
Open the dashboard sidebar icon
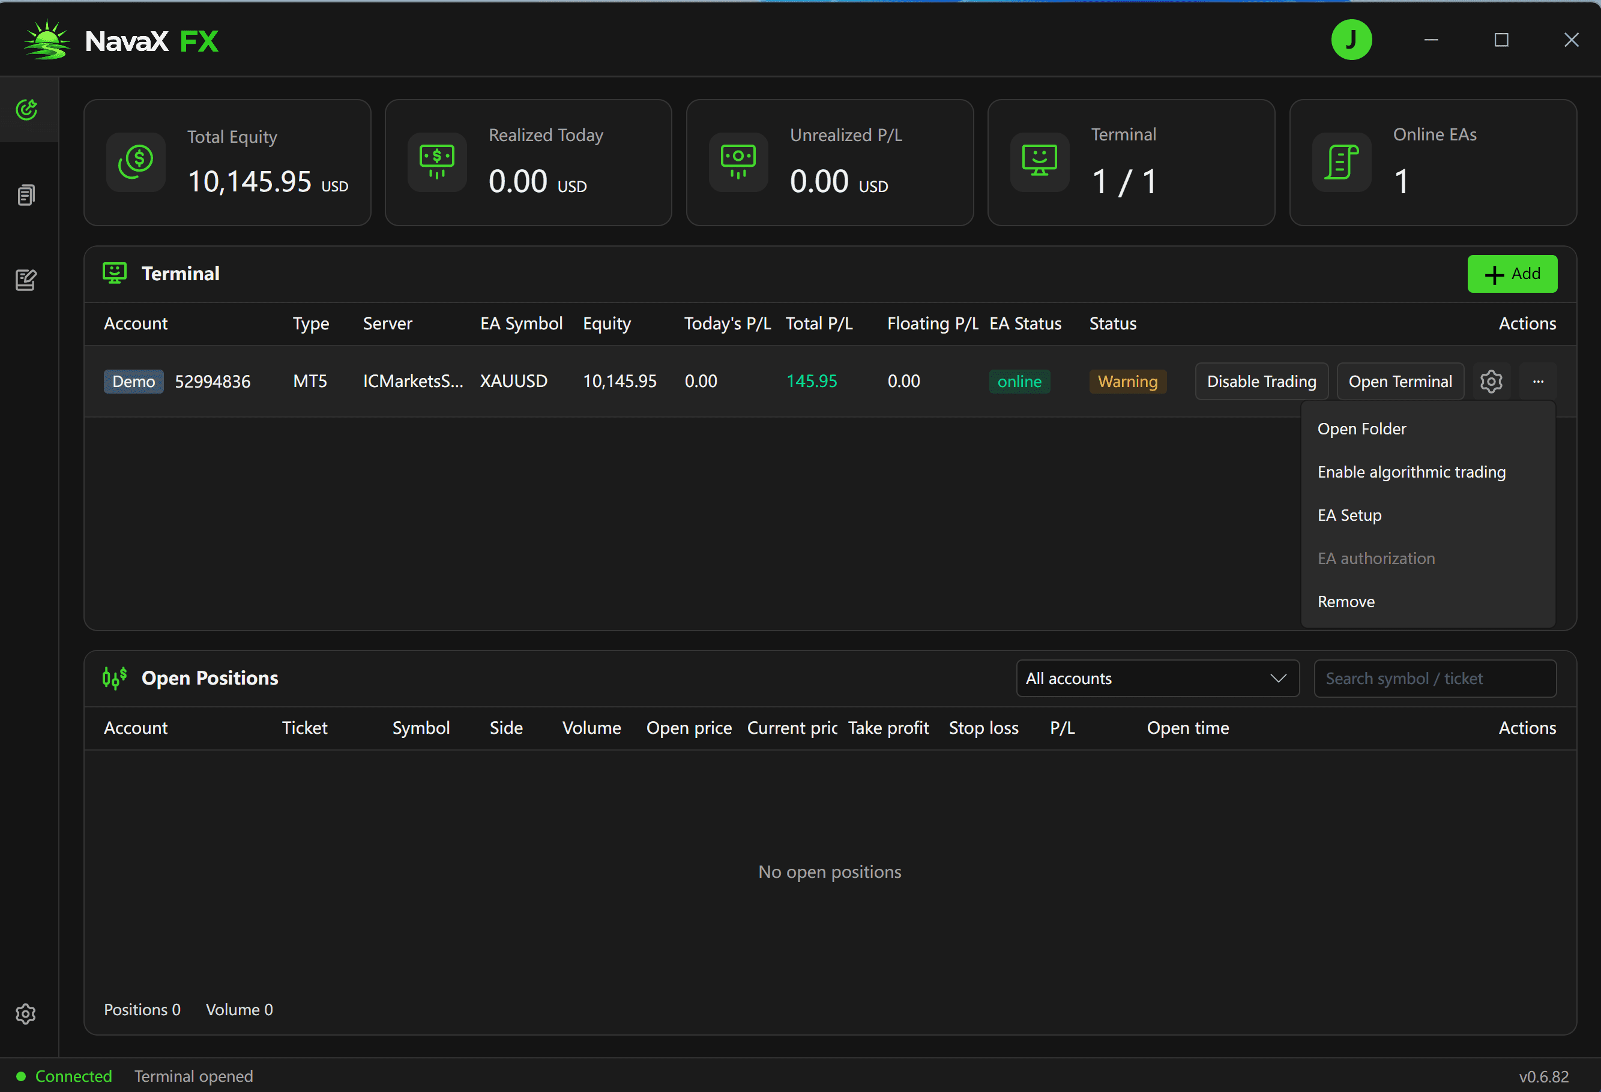(x=27, y=109)
